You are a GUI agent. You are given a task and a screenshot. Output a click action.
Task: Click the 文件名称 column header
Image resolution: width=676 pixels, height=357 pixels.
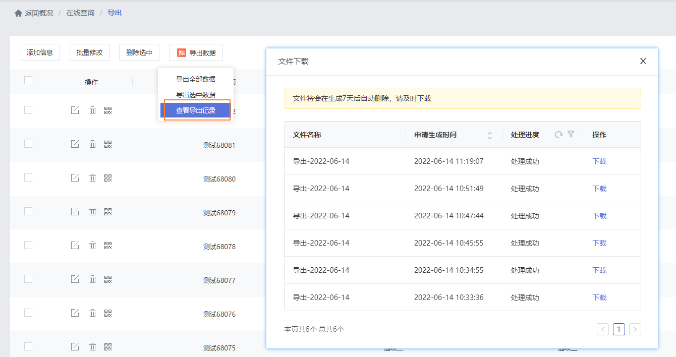pyautogui.click(x=307, y=135)
